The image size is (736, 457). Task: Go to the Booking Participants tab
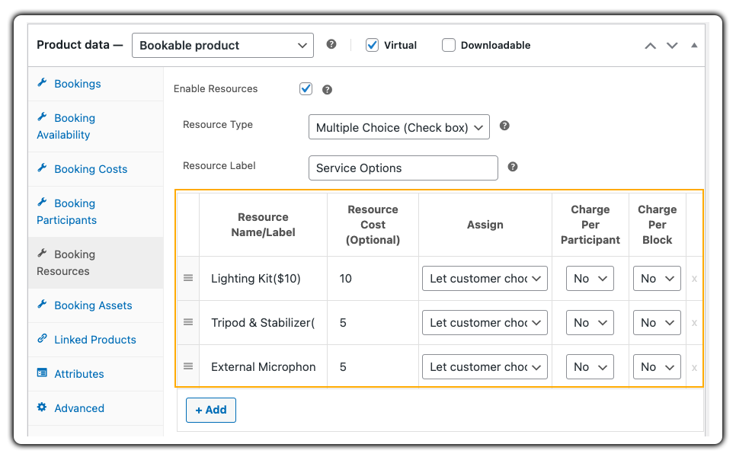tap(96, 212)
